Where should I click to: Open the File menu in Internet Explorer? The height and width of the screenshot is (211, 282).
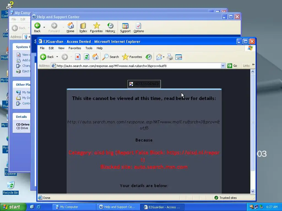tap(42, 48)
